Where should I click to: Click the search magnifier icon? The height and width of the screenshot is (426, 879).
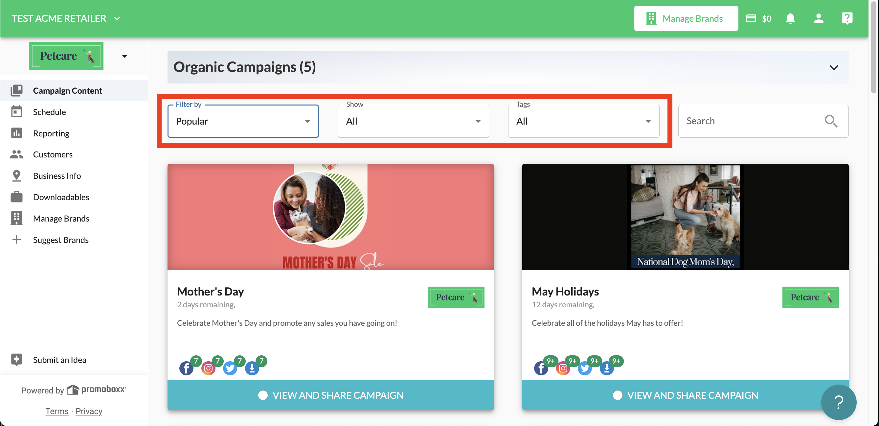point(830,121)
